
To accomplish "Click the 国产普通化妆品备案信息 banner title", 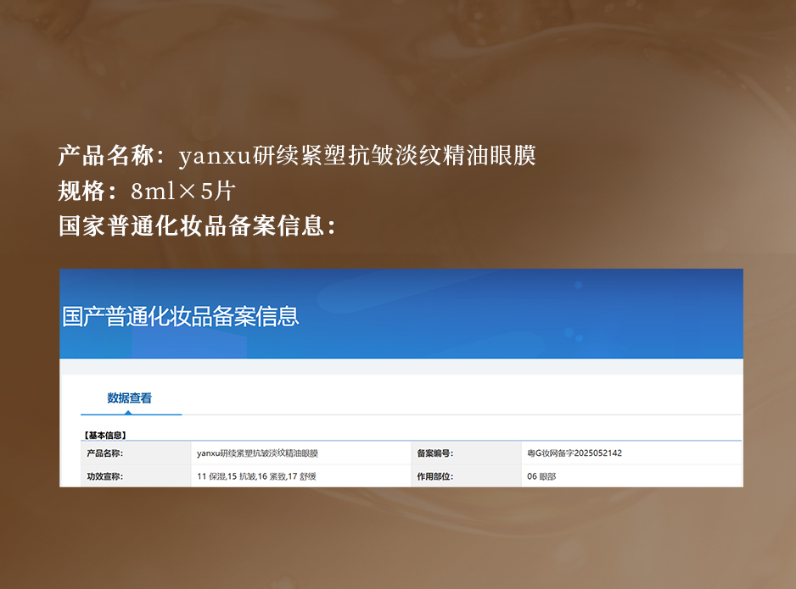I will [x=180, y=316].
